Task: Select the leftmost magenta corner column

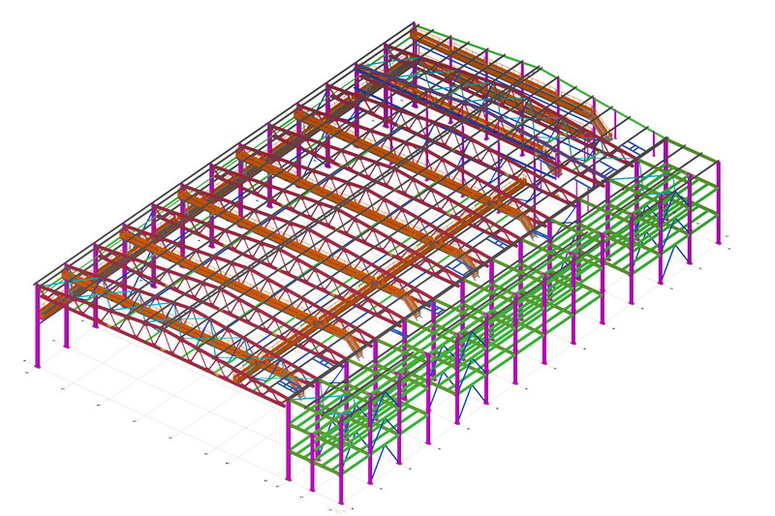Action: pos(38,329)
